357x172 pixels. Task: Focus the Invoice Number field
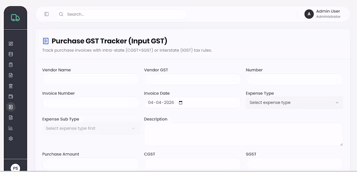pyautogui.click(x=91, y=103)
